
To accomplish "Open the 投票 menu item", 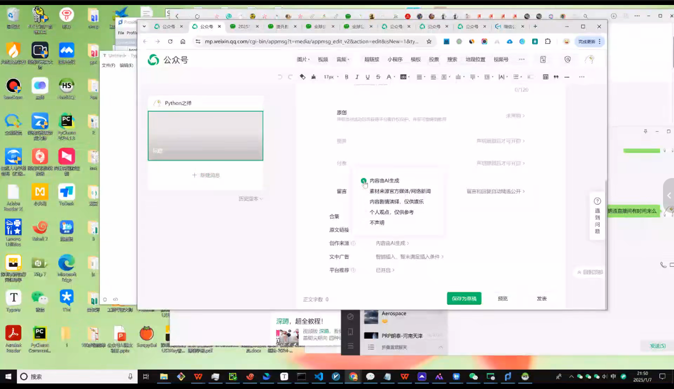I will tap(433, 59).
